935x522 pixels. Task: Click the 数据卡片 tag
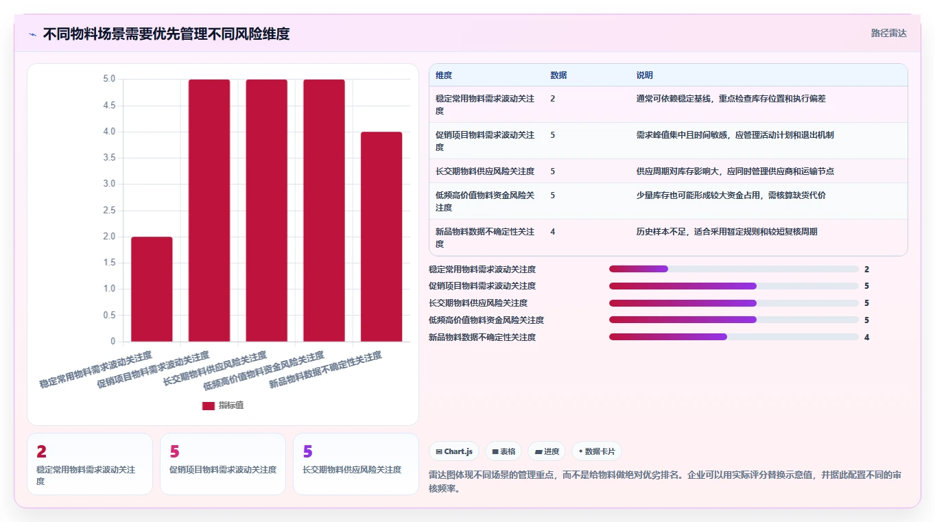pyautogui.click(x=597, y=451)
